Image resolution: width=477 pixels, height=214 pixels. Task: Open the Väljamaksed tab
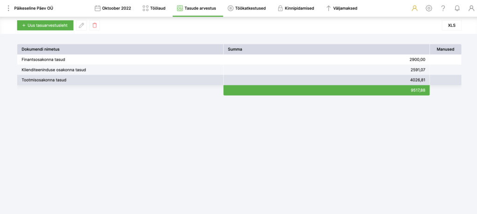pyautogui.click(x=341, y=8)
